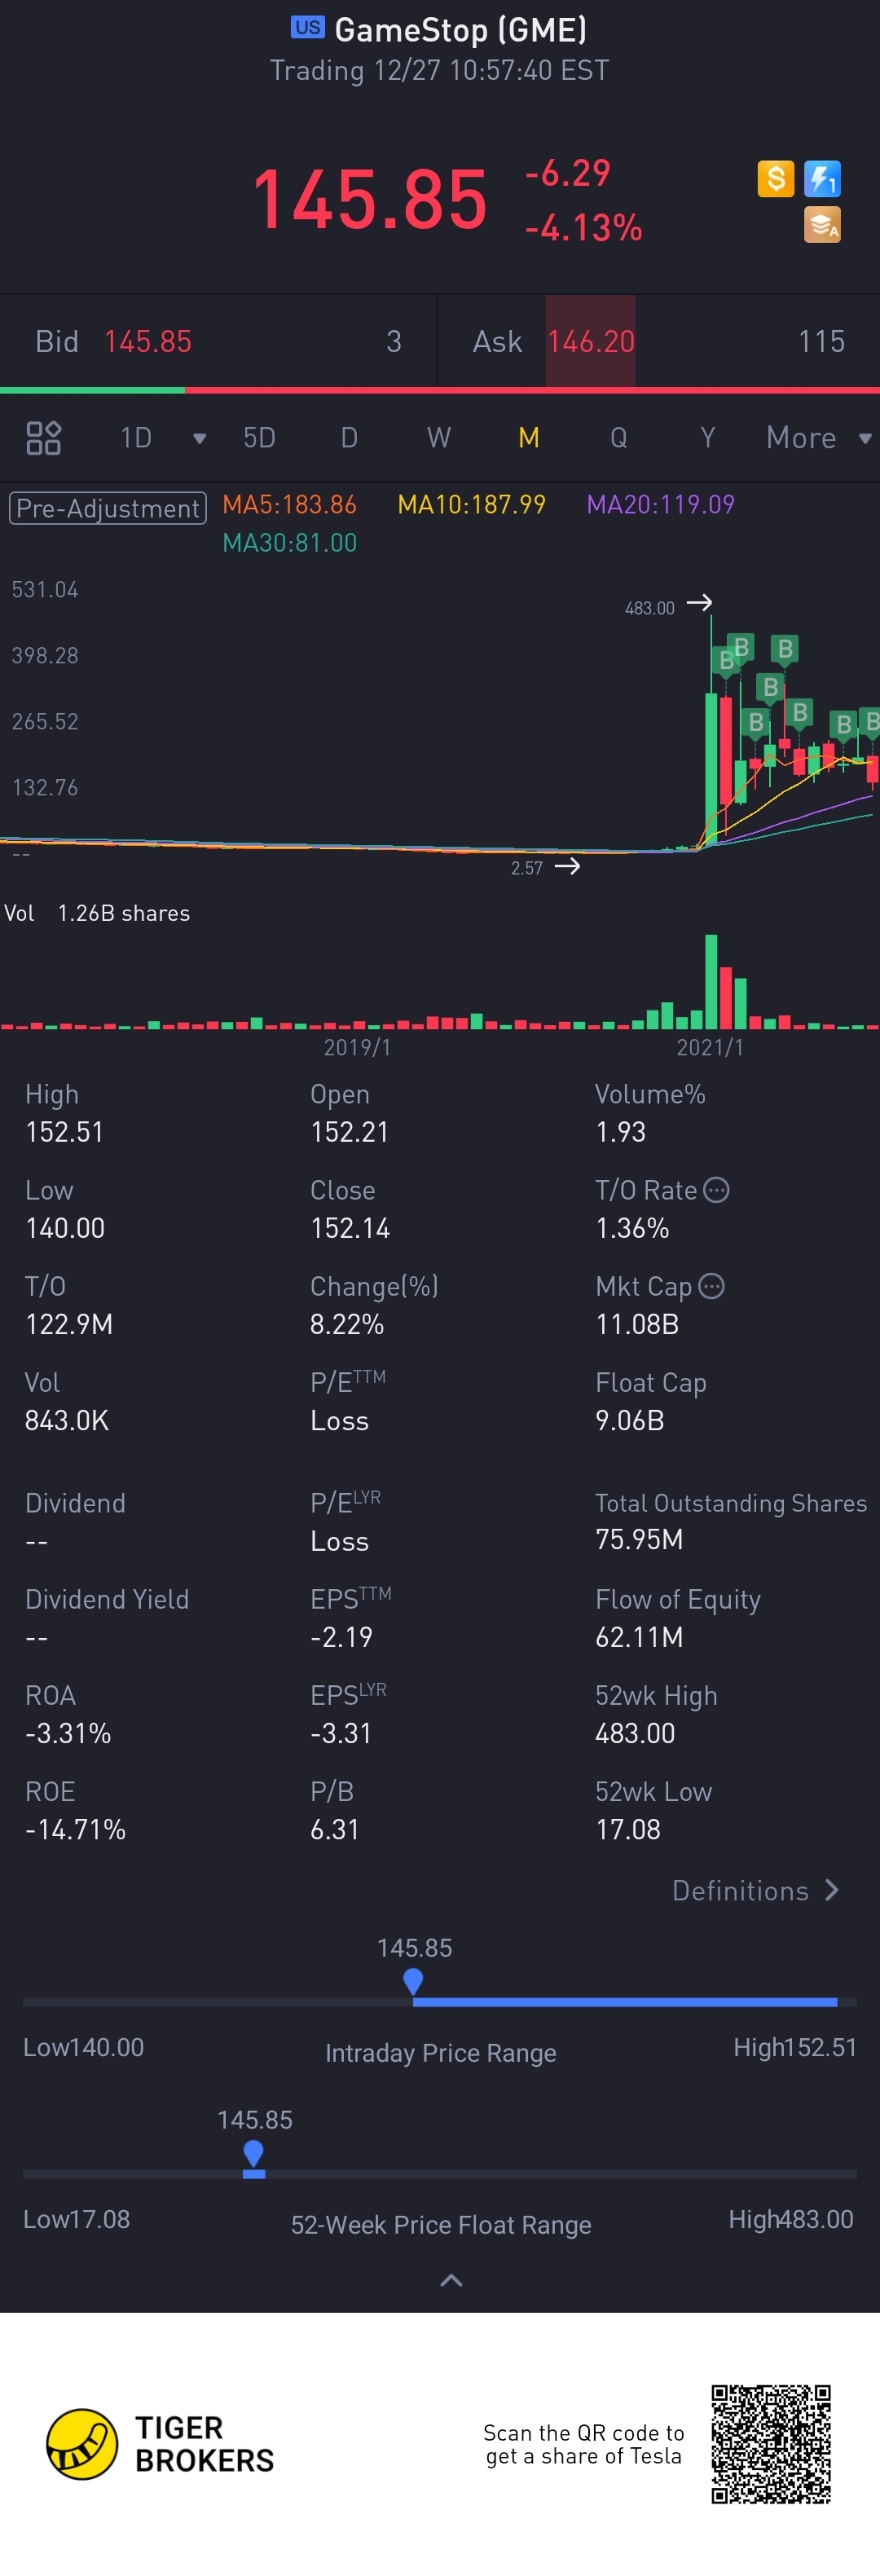Viewport: 880px width, 2576px height.
Task: Tap the P/B 6.31 value
Action: pos(334,1829)
